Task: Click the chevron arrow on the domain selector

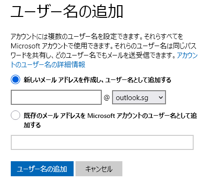Action: point(161,97)
